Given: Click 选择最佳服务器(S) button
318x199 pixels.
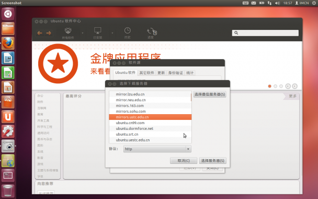Looking at the screenshot, I should click(x=210, y=94).
